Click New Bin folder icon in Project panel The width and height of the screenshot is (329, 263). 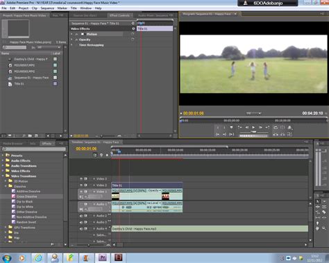pos(30,136)
